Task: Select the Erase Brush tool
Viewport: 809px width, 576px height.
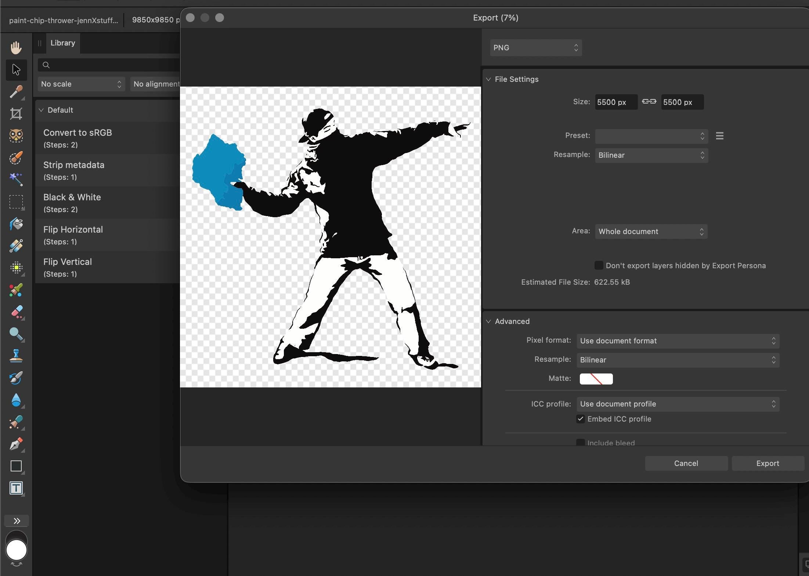Action: click(16, 312)
